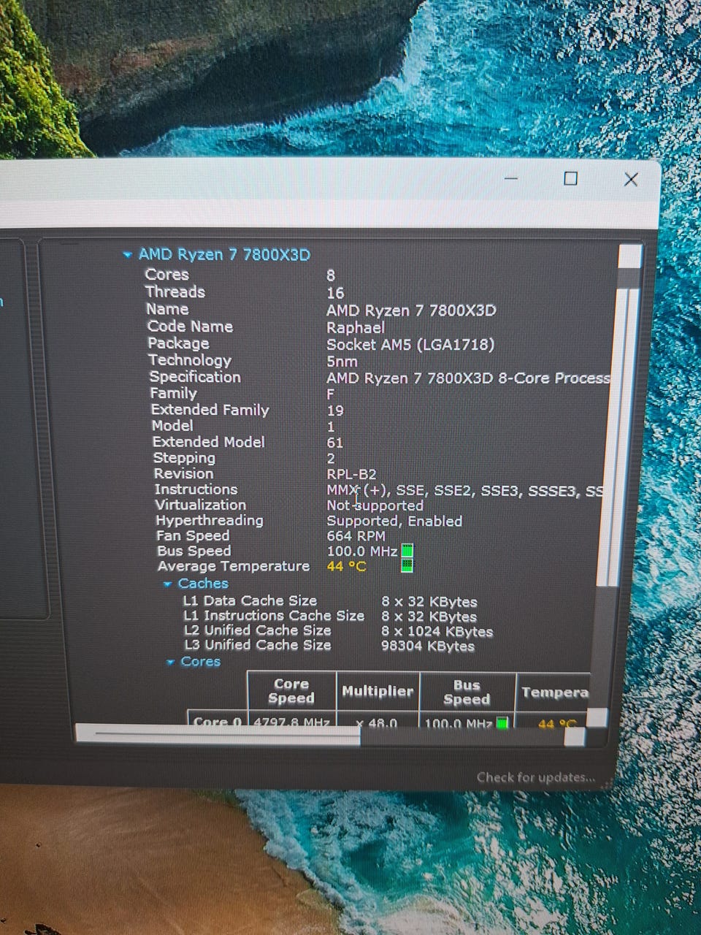Select the 44 °C average temperature value

click(346, 566)
